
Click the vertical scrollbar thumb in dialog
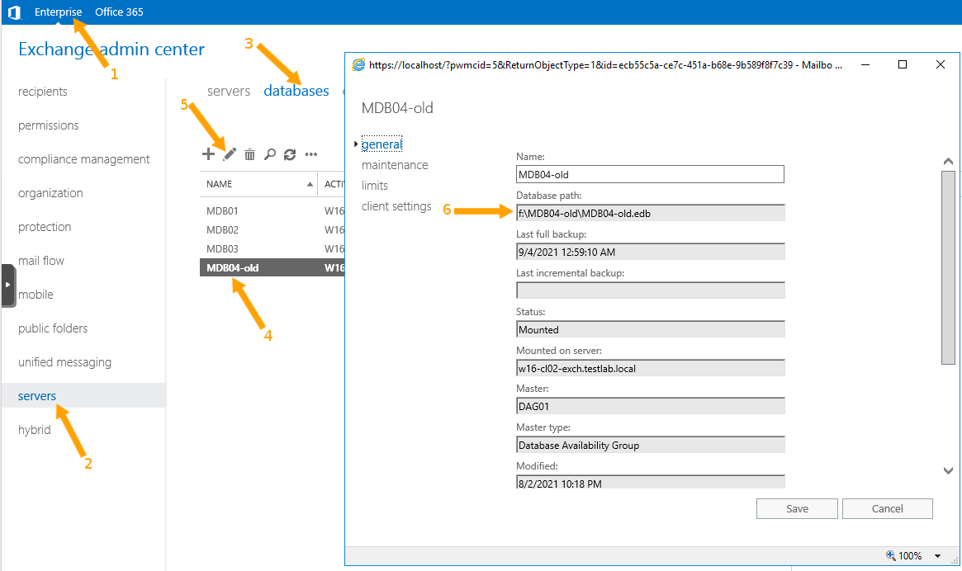(948, 268)
